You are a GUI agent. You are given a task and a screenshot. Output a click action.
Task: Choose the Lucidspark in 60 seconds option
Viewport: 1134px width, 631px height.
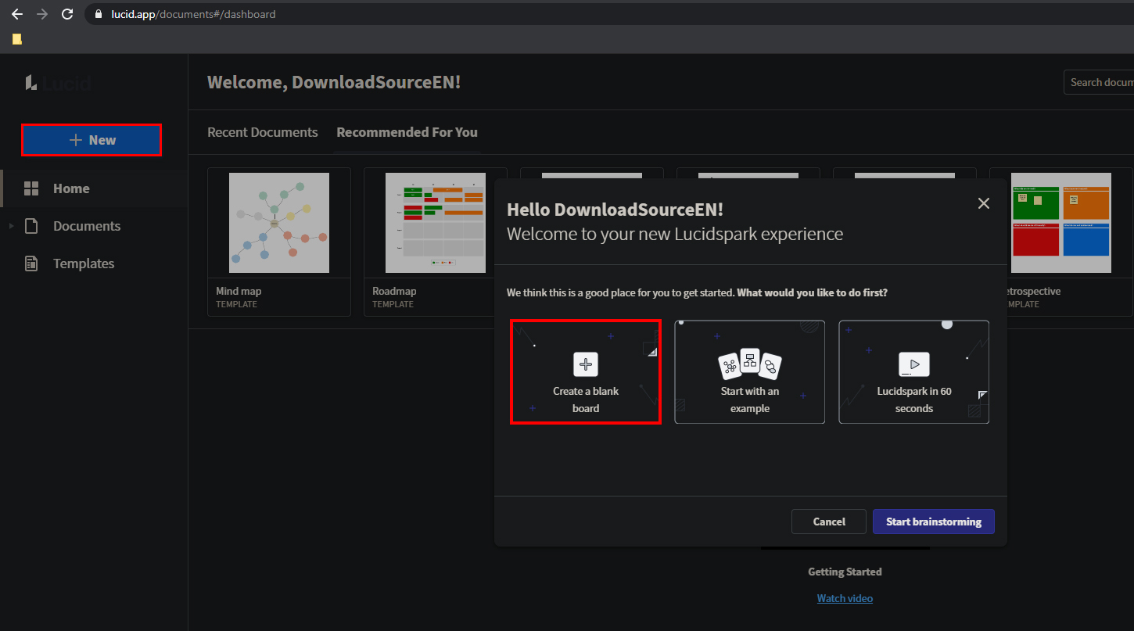(914, 372)
